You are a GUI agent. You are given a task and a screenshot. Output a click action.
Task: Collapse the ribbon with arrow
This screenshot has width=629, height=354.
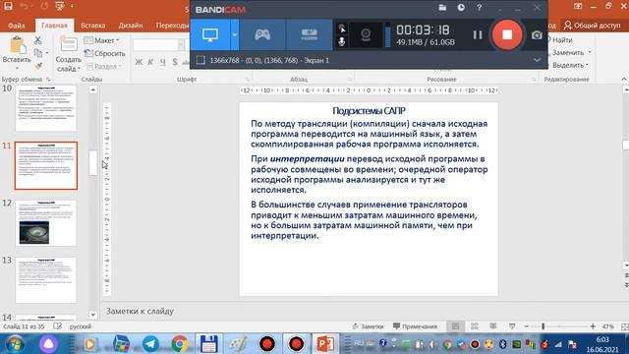pos(624,79)
